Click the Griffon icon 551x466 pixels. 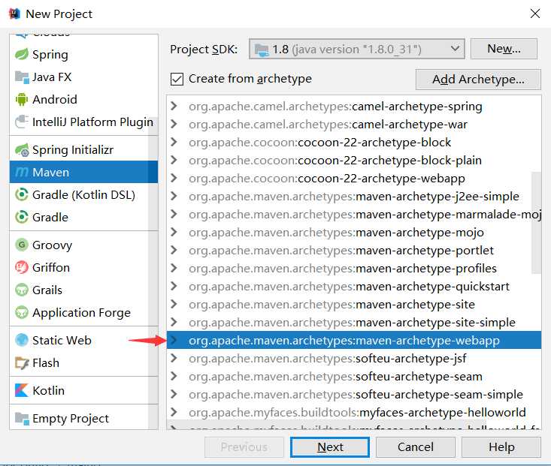tap(22, 267)
